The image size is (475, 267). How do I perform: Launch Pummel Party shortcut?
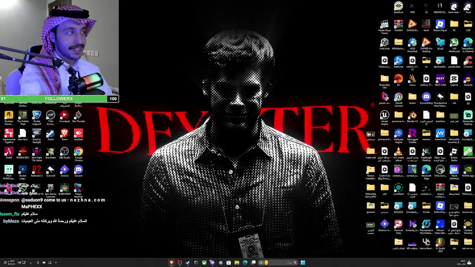(399, 227)
